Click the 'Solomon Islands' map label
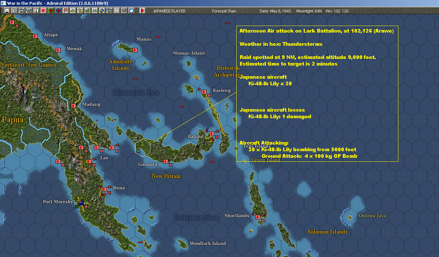The image size is (439, 257). [x=327, y=232]
